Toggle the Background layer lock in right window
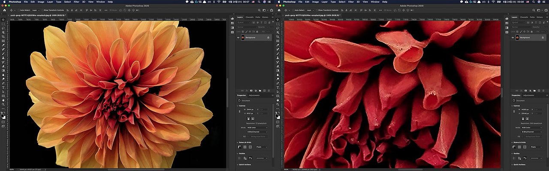The width and height of the screenshot is (549, 171). 543,37
